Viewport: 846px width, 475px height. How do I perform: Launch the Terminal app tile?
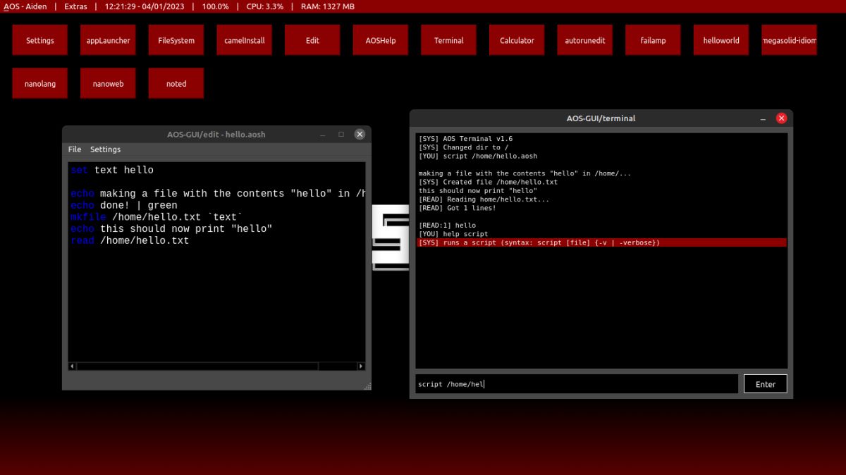pos(448,40)
